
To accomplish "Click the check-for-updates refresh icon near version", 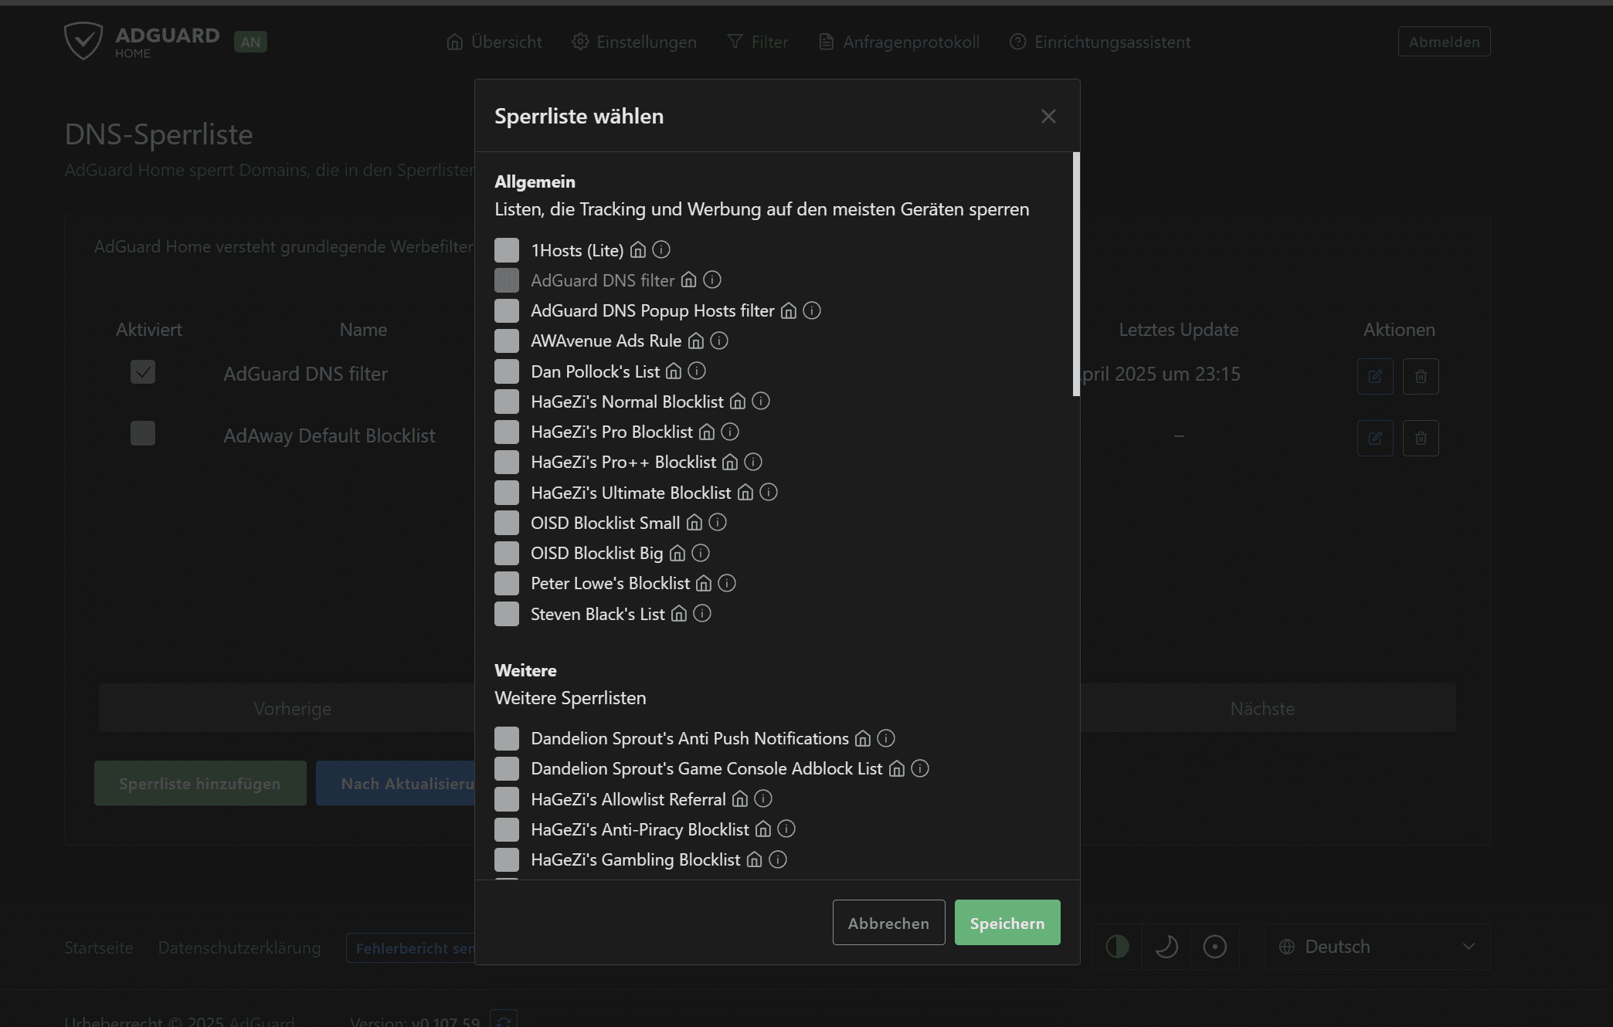I will 504,1019.
